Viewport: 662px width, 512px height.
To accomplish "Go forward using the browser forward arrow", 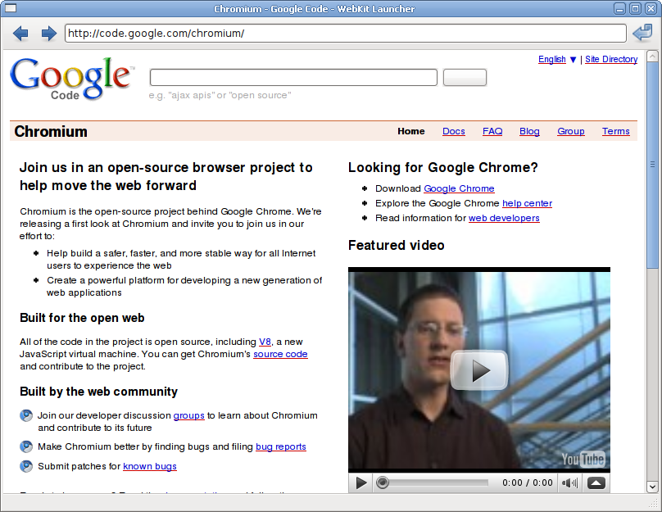I will [x=49, y=33].
